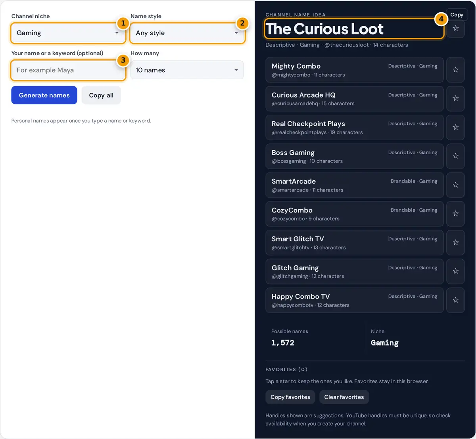The height and width of the screenshot is (439, 476).
Task: Click Clear favorites button
Action: pos(344,397)
